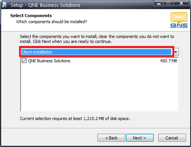Click the grayed-out maximize button
The image size is (191, 147).
pos(169,3)
